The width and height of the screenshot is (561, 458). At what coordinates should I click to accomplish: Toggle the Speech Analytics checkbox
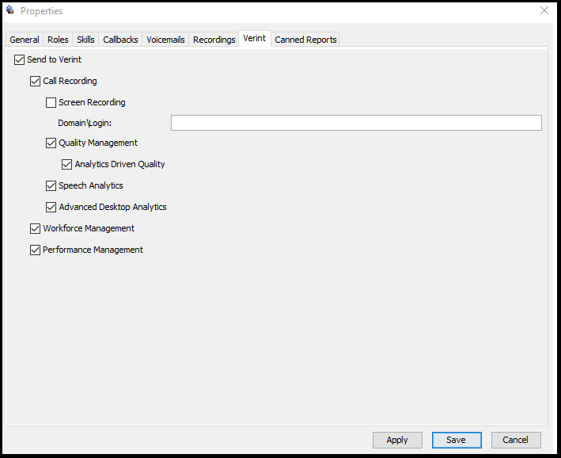pos(51,186)
